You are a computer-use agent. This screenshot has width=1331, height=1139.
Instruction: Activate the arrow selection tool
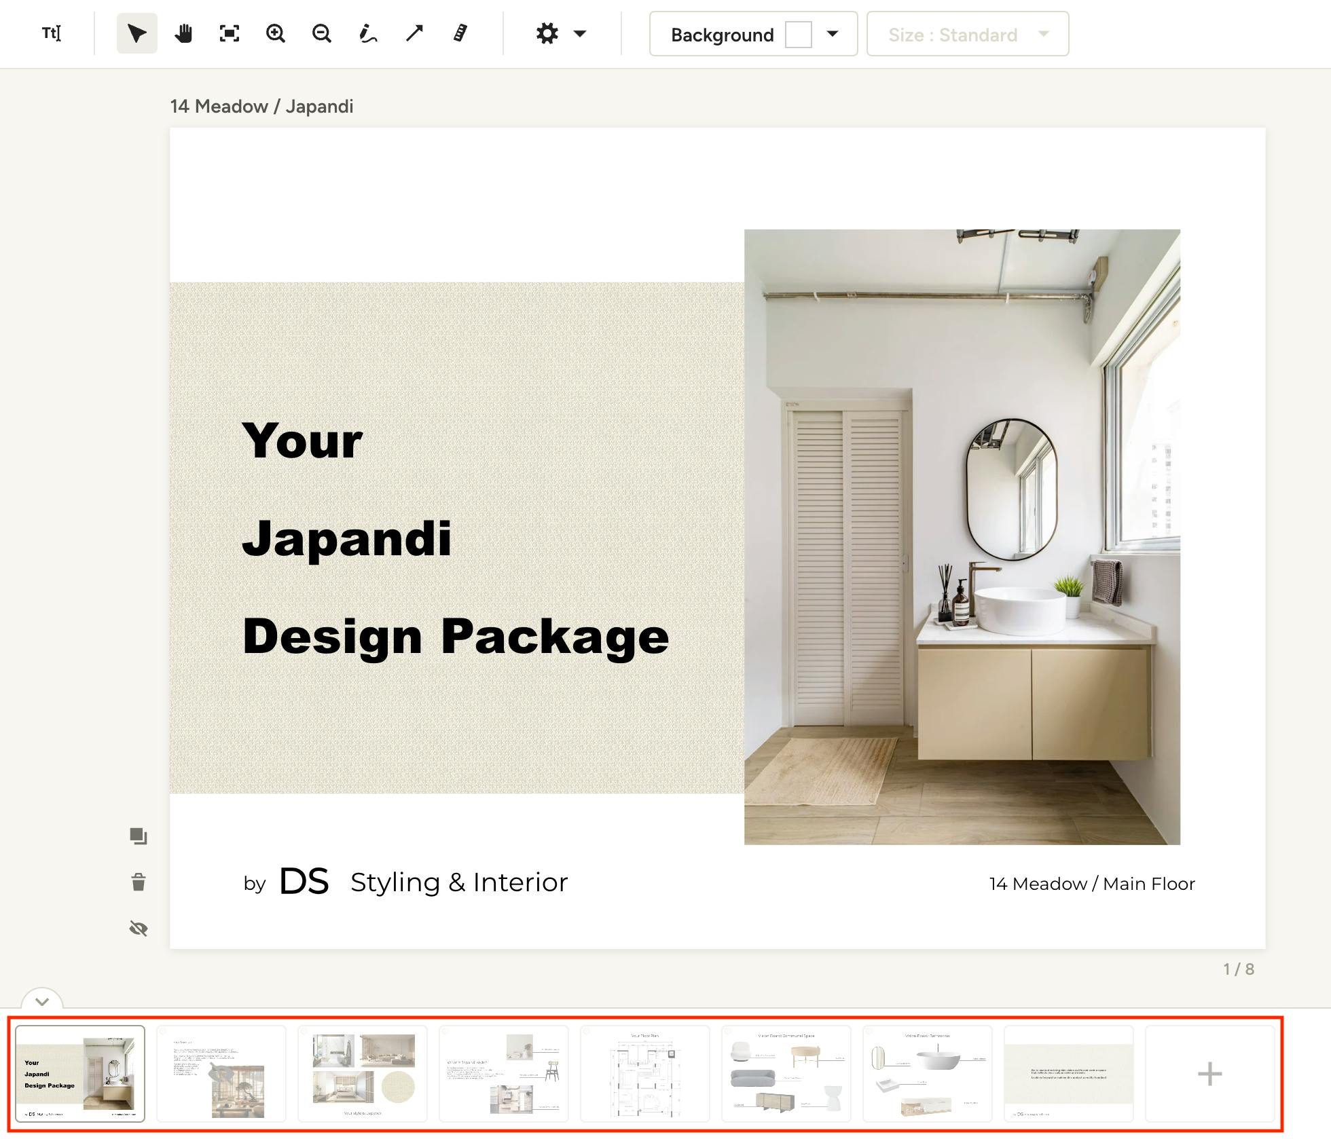(136, 33)
